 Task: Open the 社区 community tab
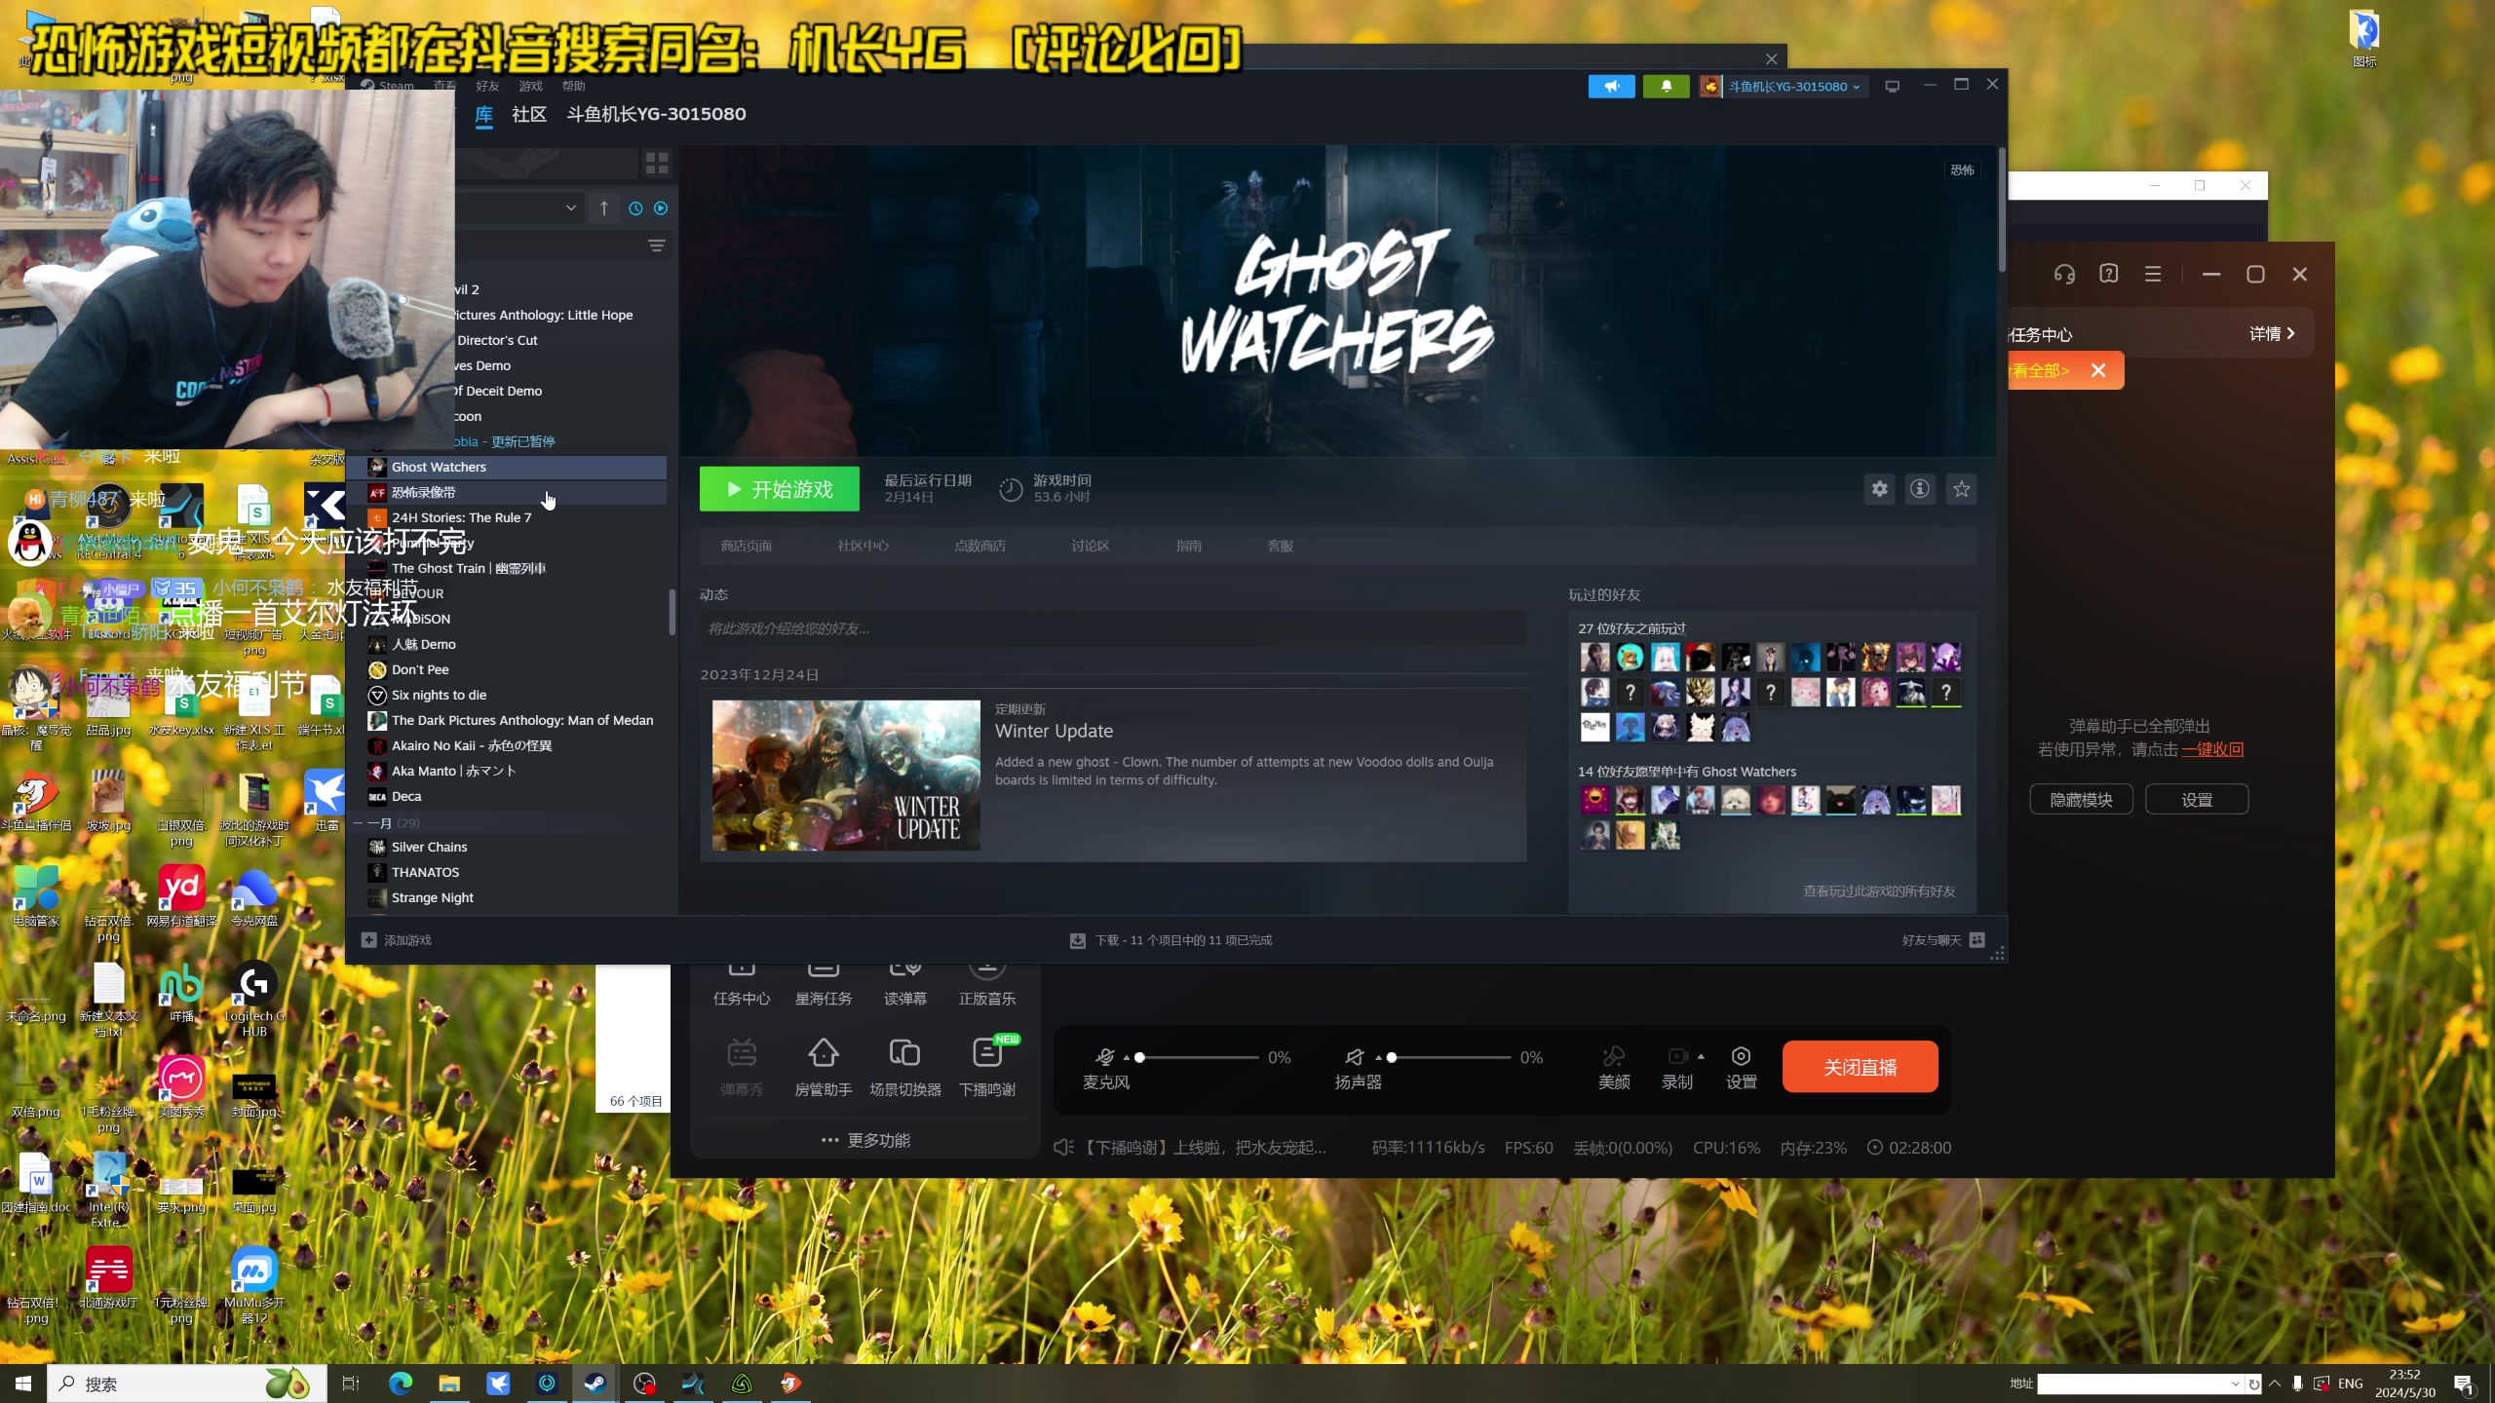point(528,114)
